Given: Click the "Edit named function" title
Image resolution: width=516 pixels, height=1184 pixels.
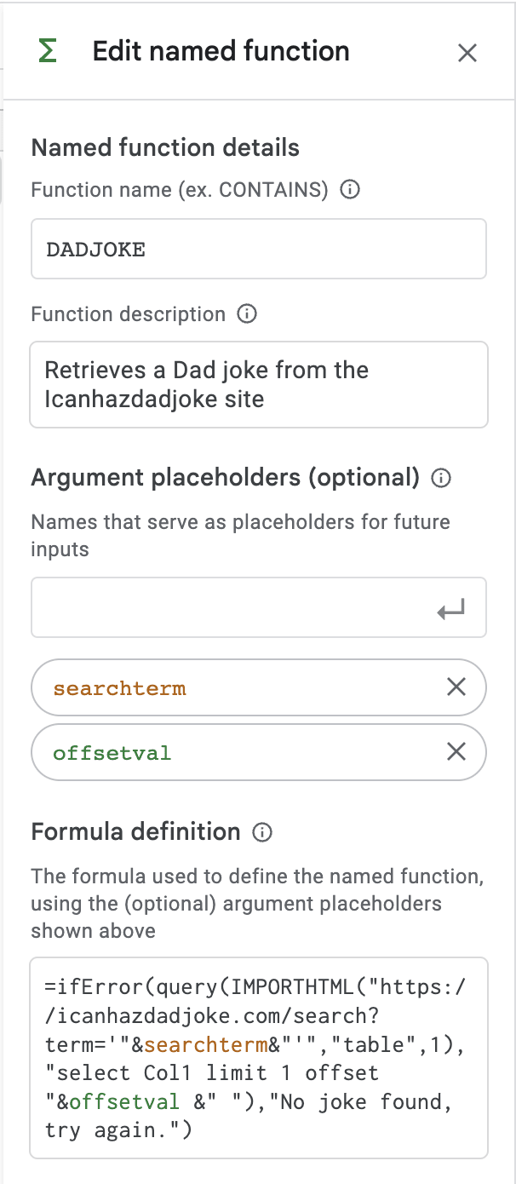Looking at the screenshot, I should 221,52.
